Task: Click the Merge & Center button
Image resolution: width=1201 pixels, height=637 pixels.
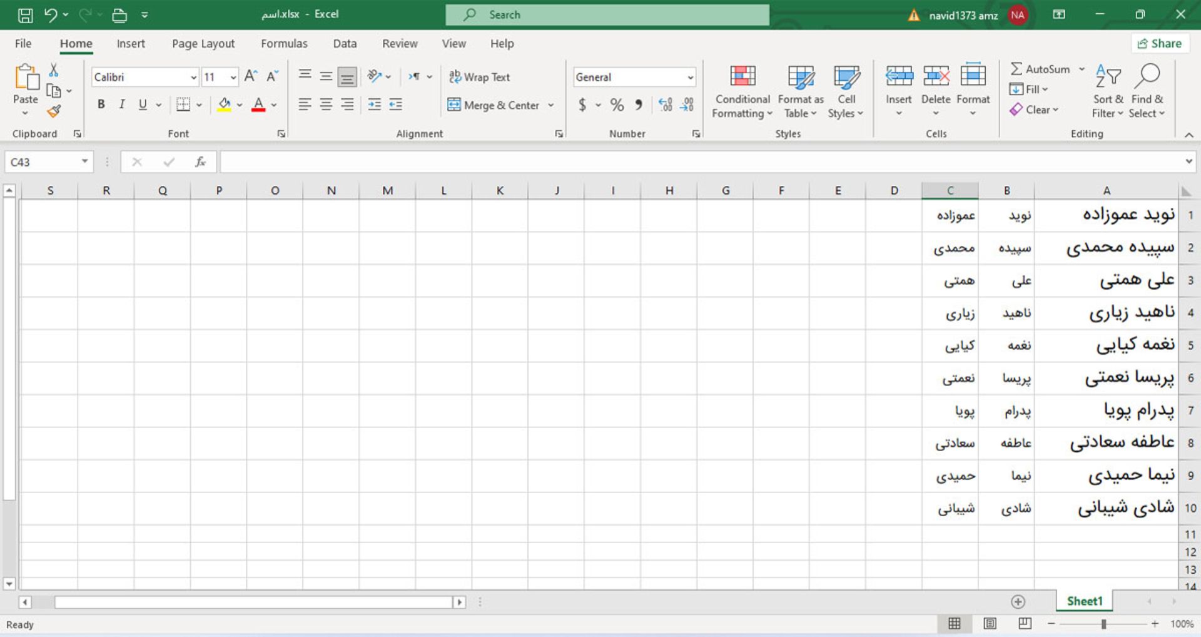Action: 494,105
